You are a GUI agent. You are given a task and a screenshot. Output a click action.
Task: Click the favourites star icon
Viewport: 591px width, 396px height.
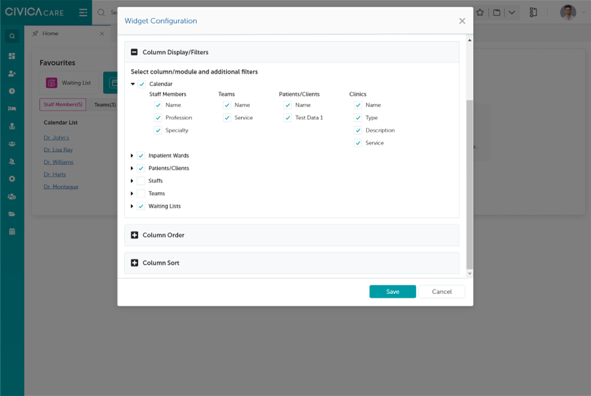coord(480,12)
